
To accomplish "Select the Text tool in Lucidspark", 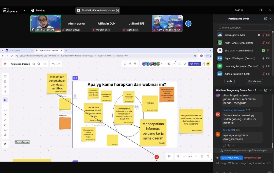I will (5, 105).
